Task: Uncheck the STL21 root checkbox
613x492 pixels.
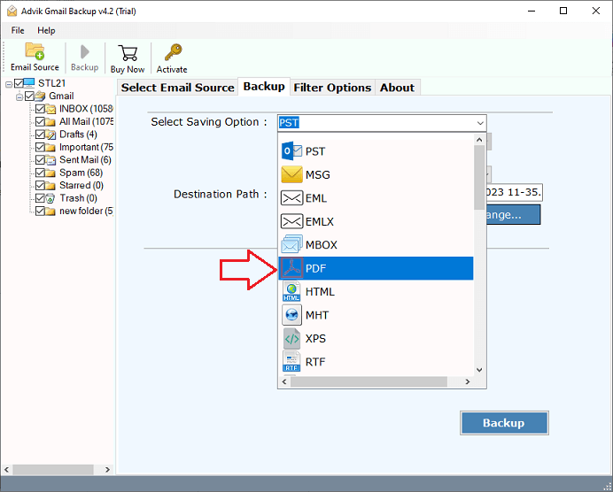Action: point(19,83)
